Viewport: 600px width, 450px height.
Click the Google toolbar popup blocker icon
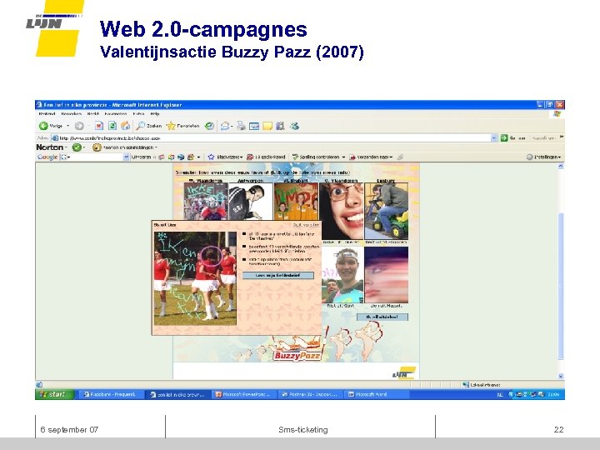[x=250, y=157]
